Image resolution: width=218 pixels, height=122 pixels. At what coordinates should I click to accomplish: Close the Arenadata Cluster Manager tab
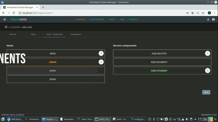click(x=37, y=7)
